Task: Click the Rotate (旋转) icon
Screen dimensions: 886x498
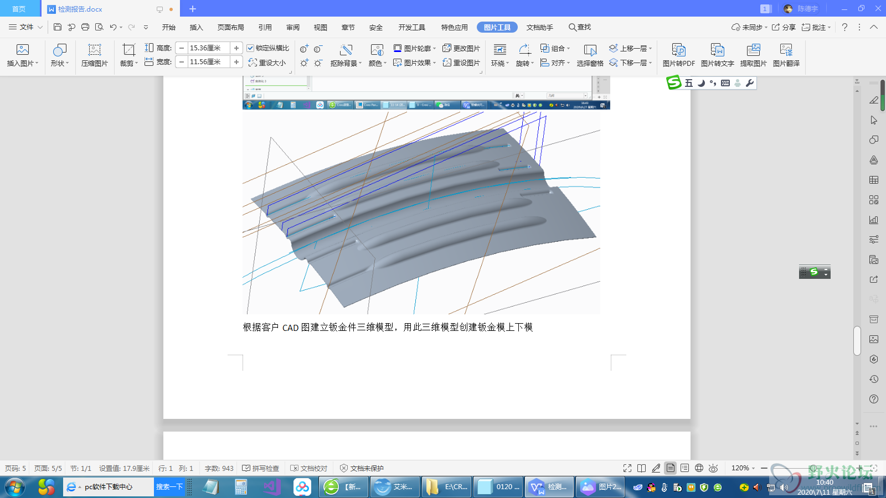Action: 524,50
